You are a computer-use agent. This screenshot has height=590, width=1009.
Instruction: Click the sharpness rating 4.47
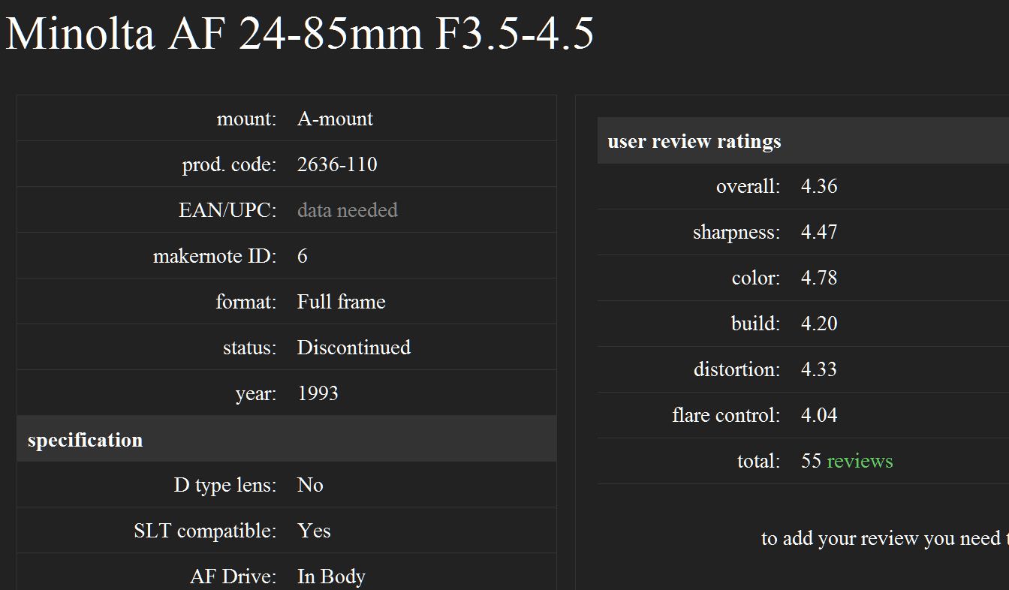pyautogui.click(x=819, y=232)
